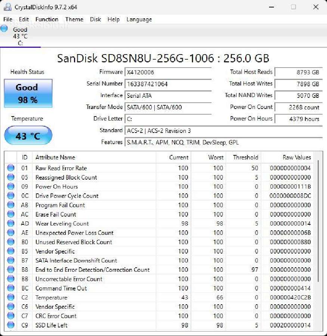The image size is (327, 336).
Task: Open the Language menu
Action: 139,19
